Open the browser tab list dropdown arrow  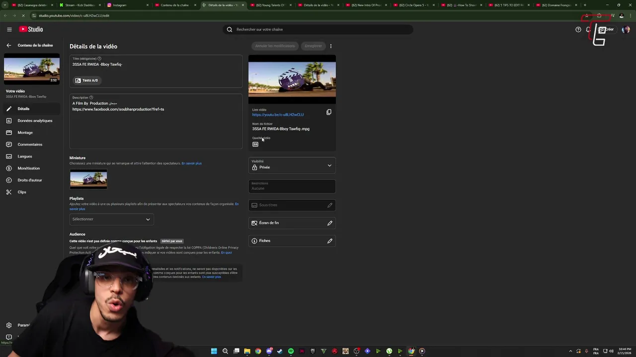click(5, 5)
